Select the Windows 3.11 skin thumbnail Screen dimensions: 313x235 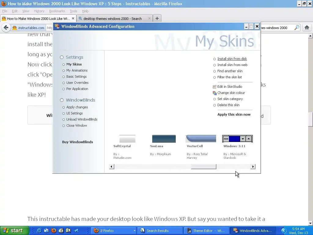tap(237, 139)
